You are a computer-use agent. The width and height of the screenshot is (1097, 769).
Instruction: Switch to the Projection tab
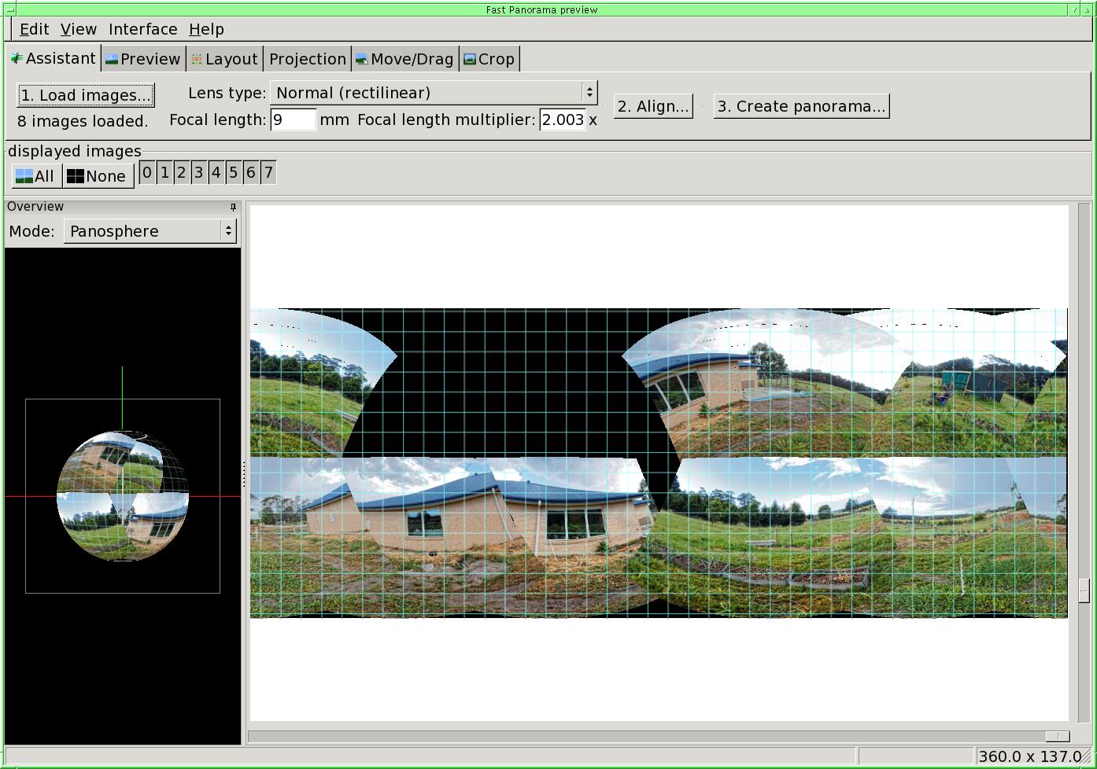pos(307,59)
